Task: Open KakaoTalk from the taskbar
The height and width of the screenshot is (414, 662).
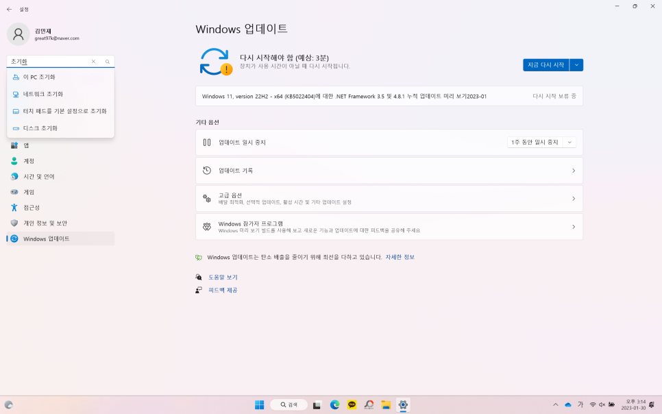Action: (x=352, y=404)
